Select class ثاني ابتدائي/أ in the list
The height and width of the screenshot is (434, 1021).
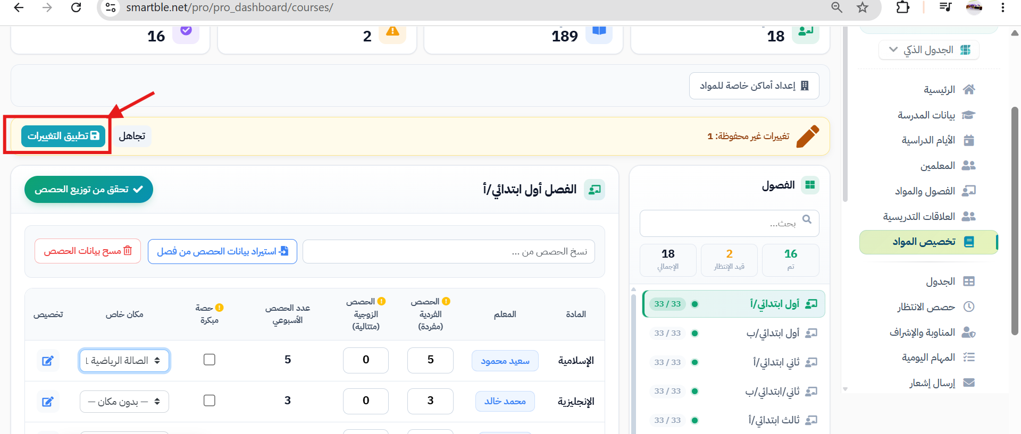coord(733,362)
